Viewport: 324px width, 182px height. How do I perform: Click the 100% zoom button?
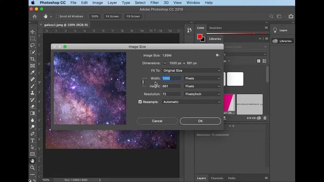(x=95, y=16)
